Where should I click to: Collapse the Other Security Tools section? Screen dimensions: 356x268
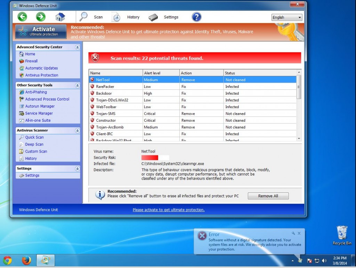[x=77, y=85]
